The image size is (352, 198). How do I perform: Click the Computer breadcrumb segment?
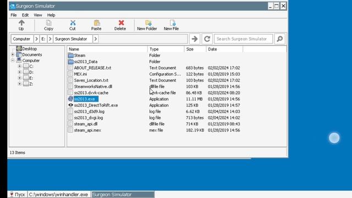(22, 39)
